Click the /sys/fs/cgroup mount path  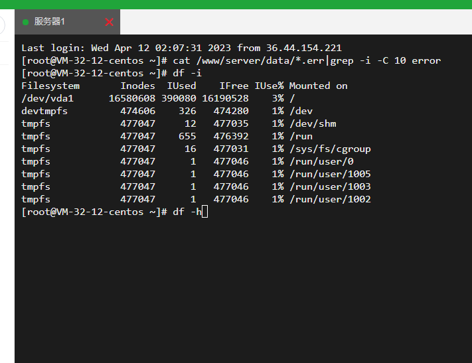(x=330, y=149)
